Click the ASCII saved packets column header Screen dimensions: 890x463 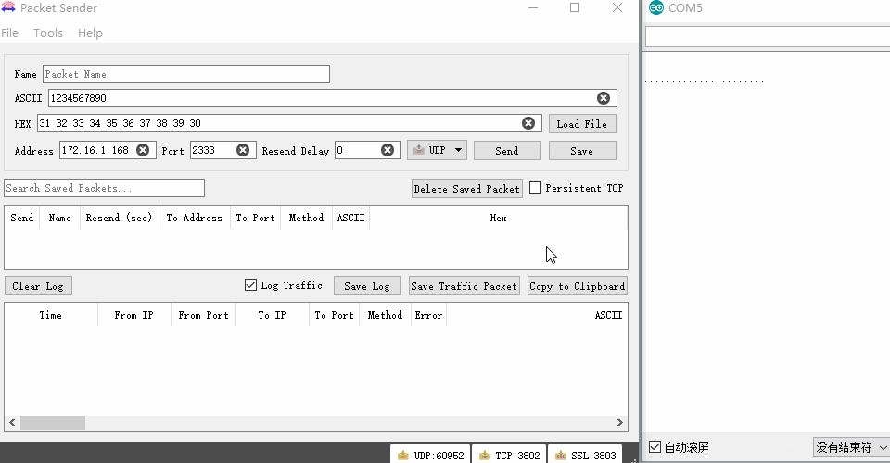click(x=350, y=218)
